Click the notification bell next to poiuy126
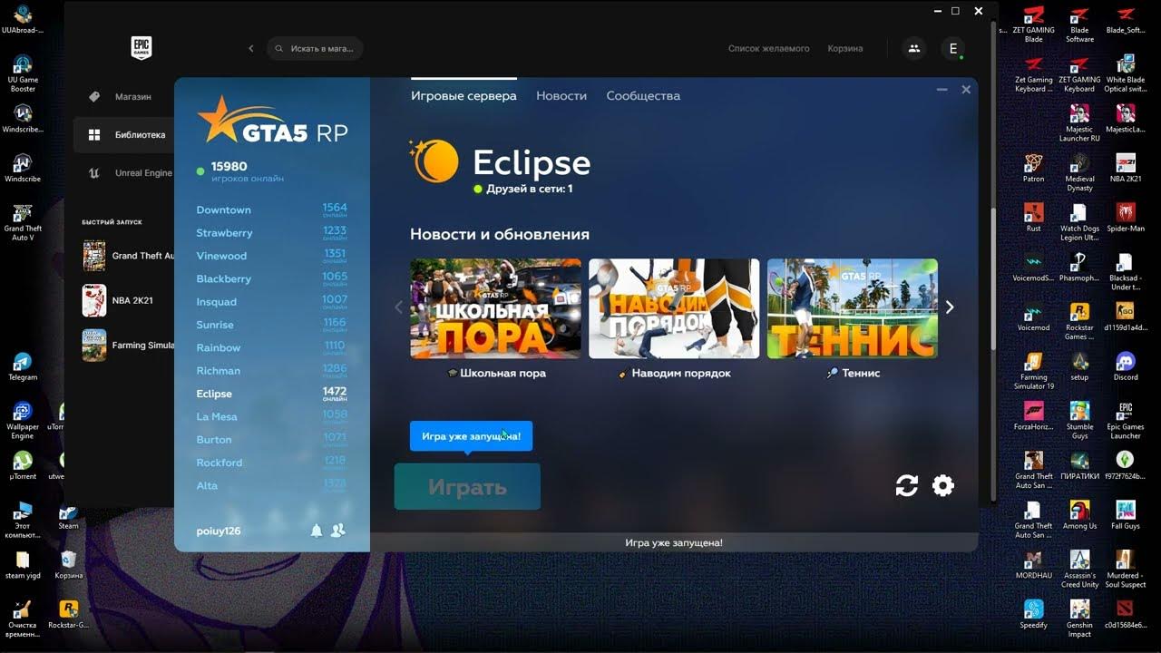 pos(317,531)
